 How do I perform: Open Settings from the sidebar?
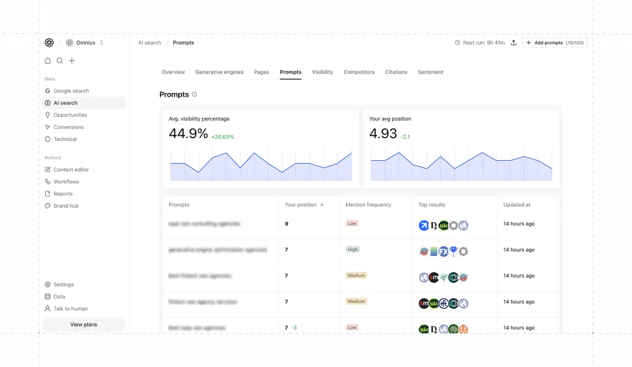[x=63, y=284]
